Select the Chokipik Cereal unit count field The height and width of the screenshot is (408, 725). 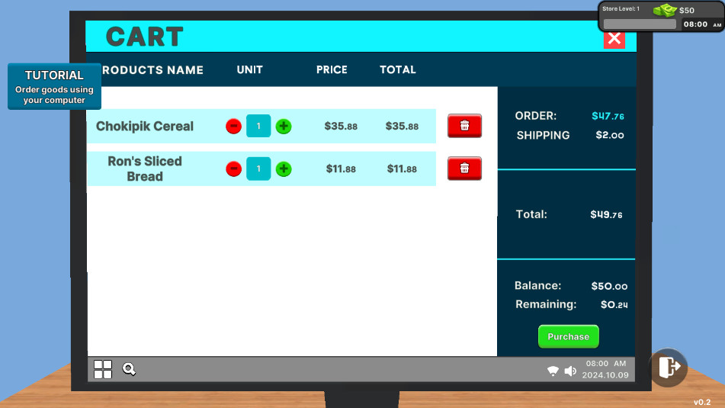(x=258, y=126)
